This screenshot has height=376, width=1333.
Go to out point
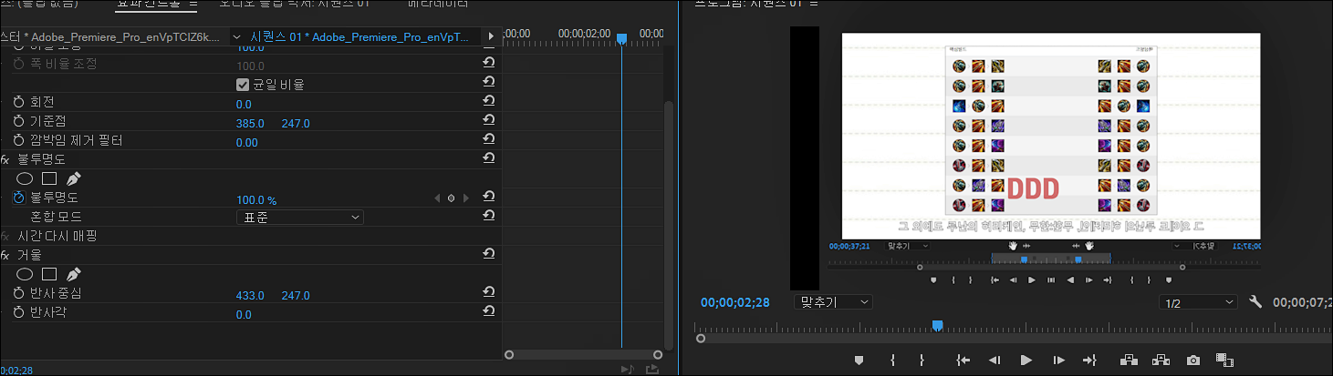[1089, 361]
